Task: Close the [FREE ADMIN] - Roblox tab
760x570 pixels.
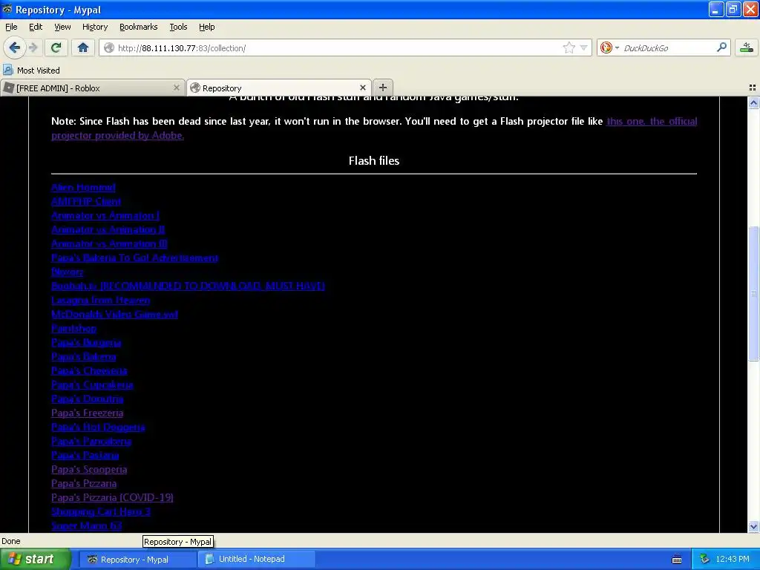Action: (177, 88)
